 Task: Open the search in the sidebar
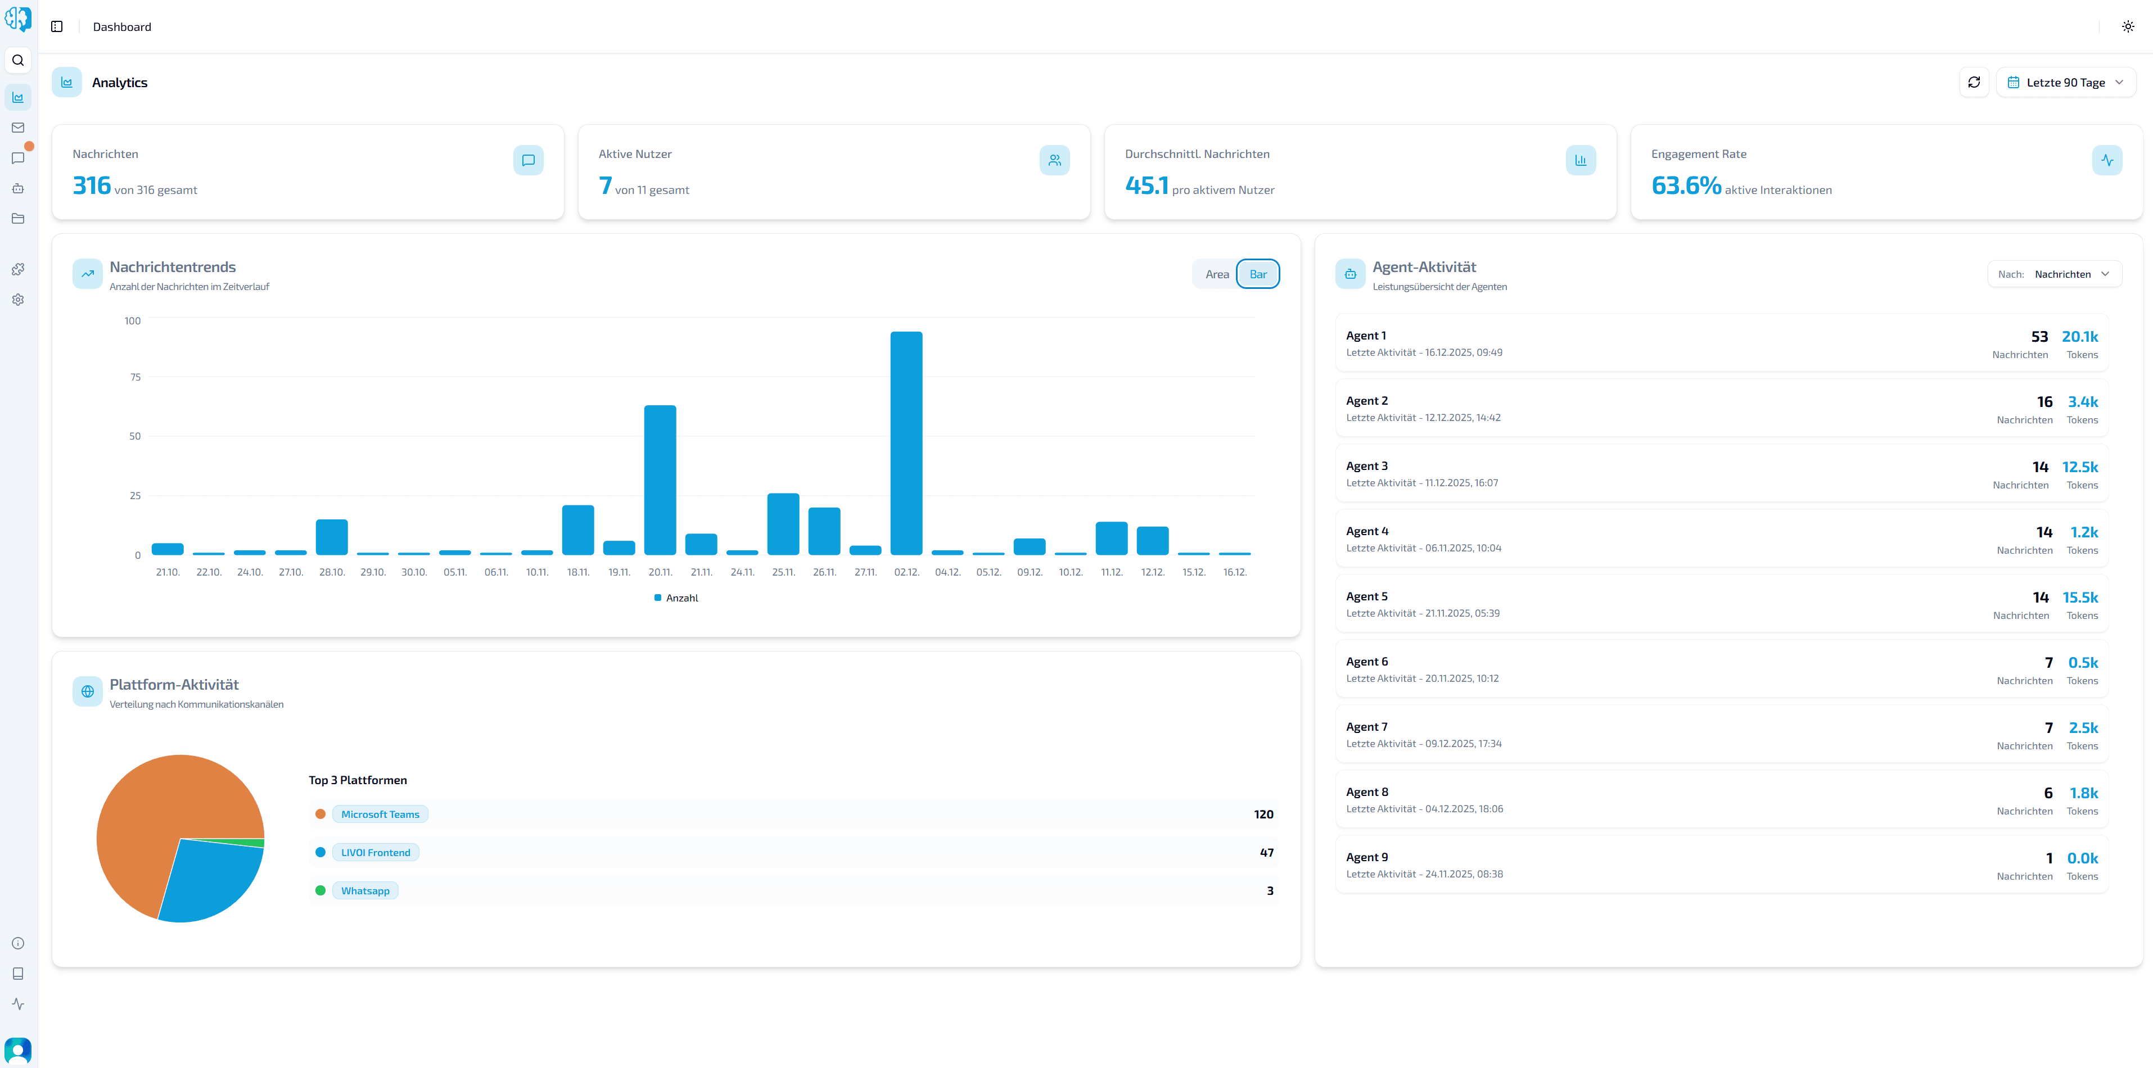(x=17, y=60)
